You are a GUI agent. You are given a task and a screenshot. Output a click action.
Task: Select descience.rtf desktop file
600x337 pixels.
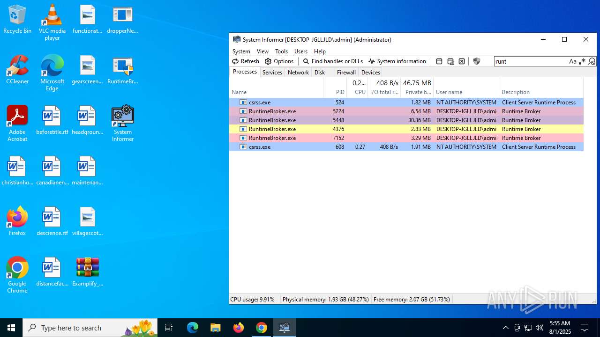(52, 222)
